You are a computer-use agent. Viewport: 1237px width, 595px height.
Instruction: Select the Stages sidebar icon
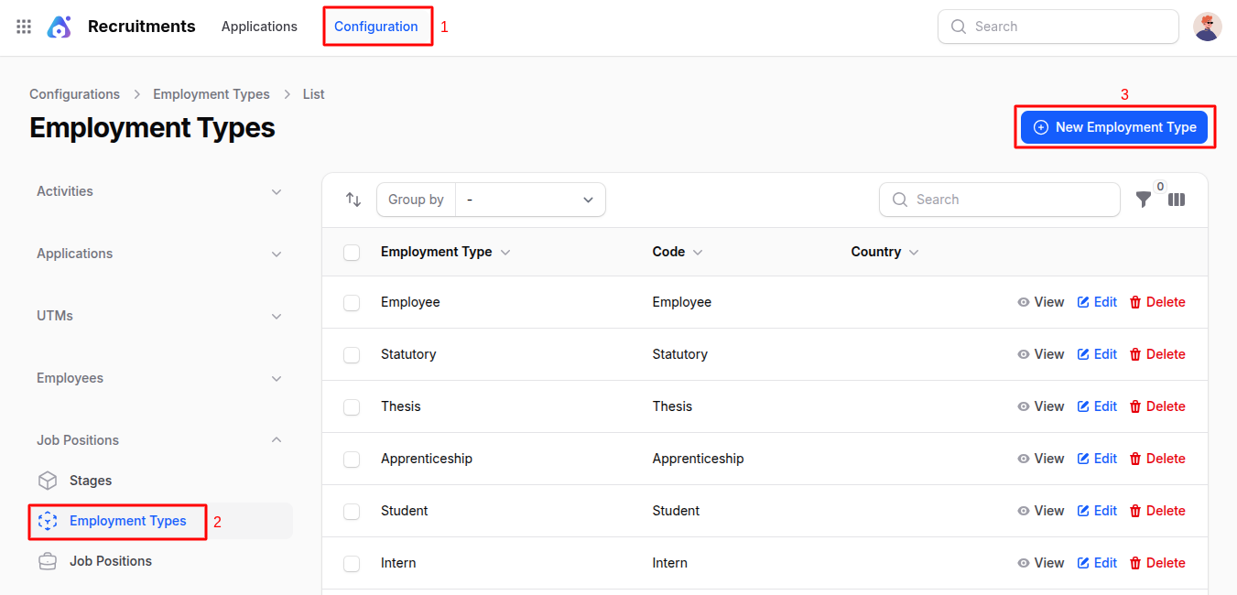[47, 480]
